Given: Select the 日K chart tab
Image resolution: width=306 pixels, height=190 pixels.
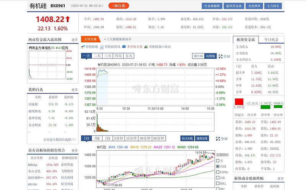Looking at the screenshot, I should coord(86,138).
